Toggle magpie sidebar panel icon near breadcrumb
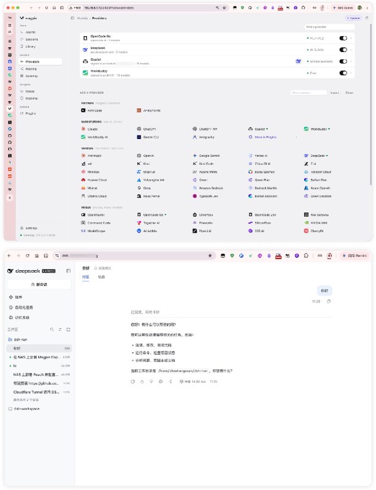The width and height of the screenshot is (376, 490). [72, 18]
